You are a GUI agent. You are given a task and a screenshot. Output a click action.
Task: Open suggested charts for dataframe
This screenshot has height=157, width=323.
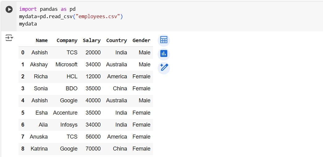click(x=164, y=54)
